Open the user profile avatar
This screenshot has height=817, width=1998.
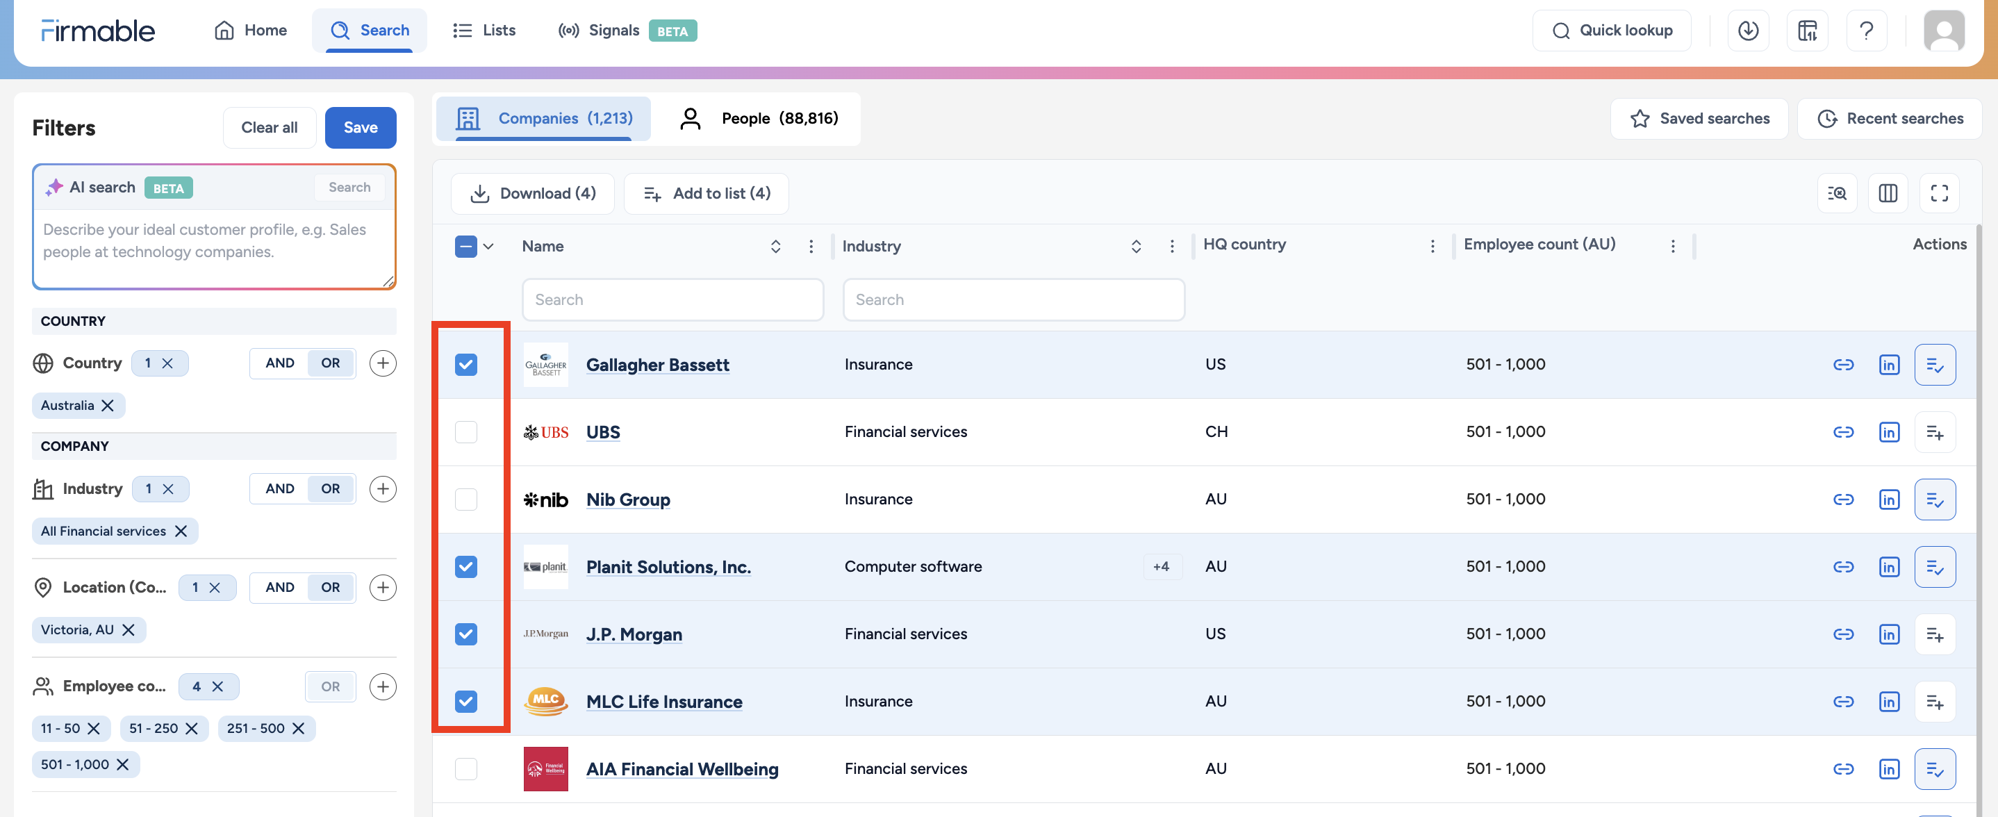[1943, 31]
